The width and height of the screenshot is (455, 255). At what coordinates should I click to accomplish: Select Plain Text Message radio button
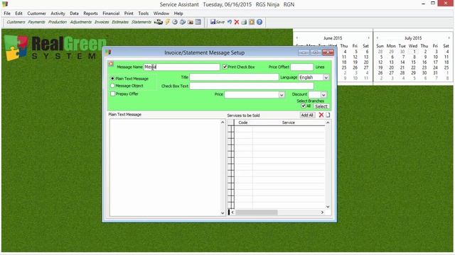(x=112, y=79)
